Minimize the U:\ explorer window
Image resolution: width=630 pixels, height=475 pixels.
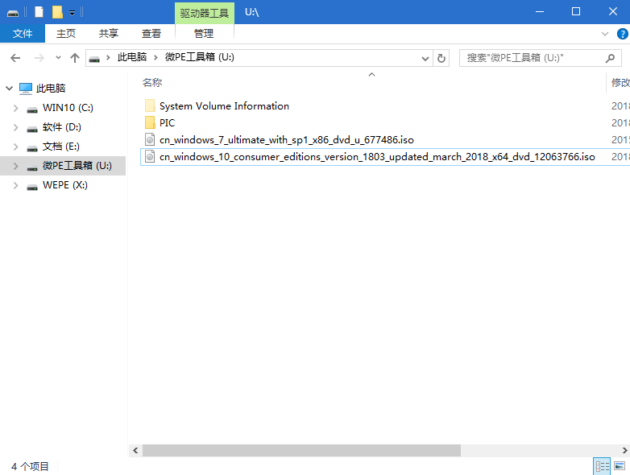pos(540,11)
